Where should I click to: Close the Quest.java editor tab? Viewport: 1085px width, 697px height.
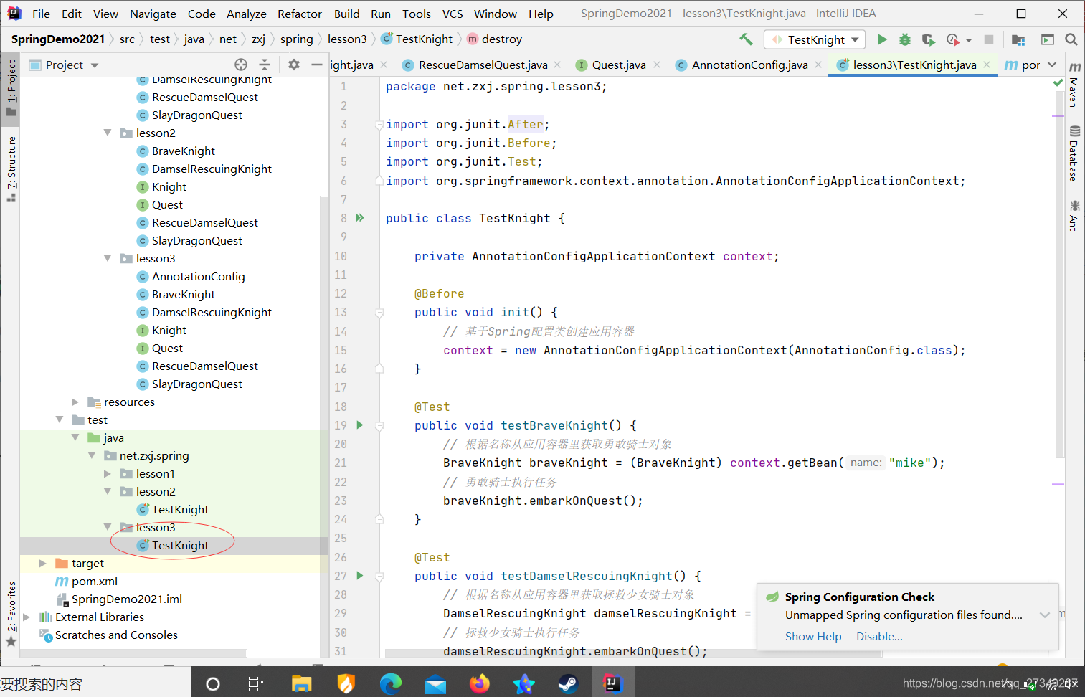656,65
